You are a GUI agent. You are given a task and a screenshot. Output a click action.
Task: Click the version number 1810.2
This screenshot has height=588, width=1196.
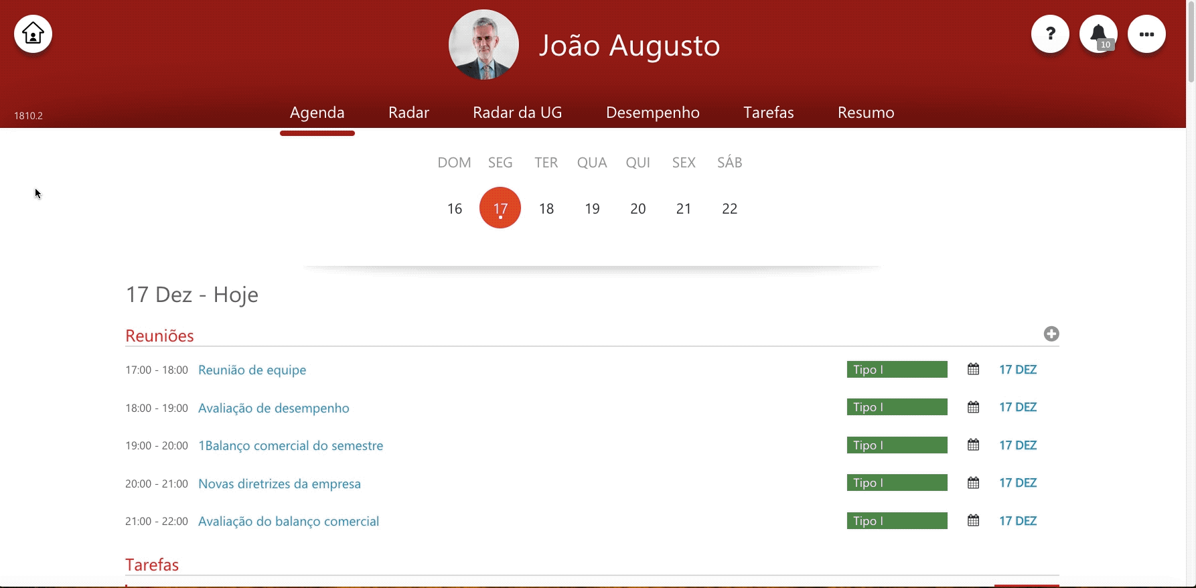coord(28,116)
